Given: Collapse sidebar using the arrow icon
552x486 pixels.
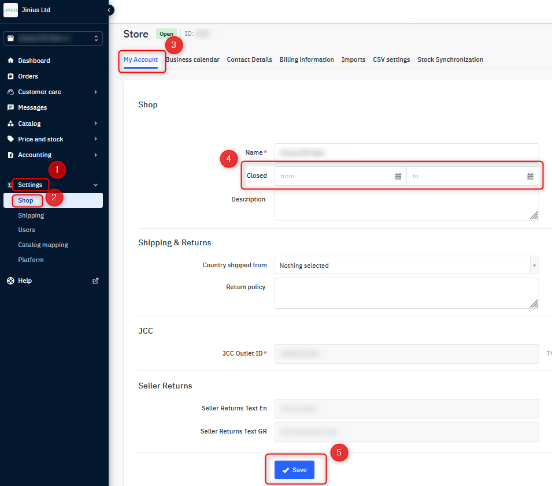Looking at the screenshot, I should coord(109,10).
